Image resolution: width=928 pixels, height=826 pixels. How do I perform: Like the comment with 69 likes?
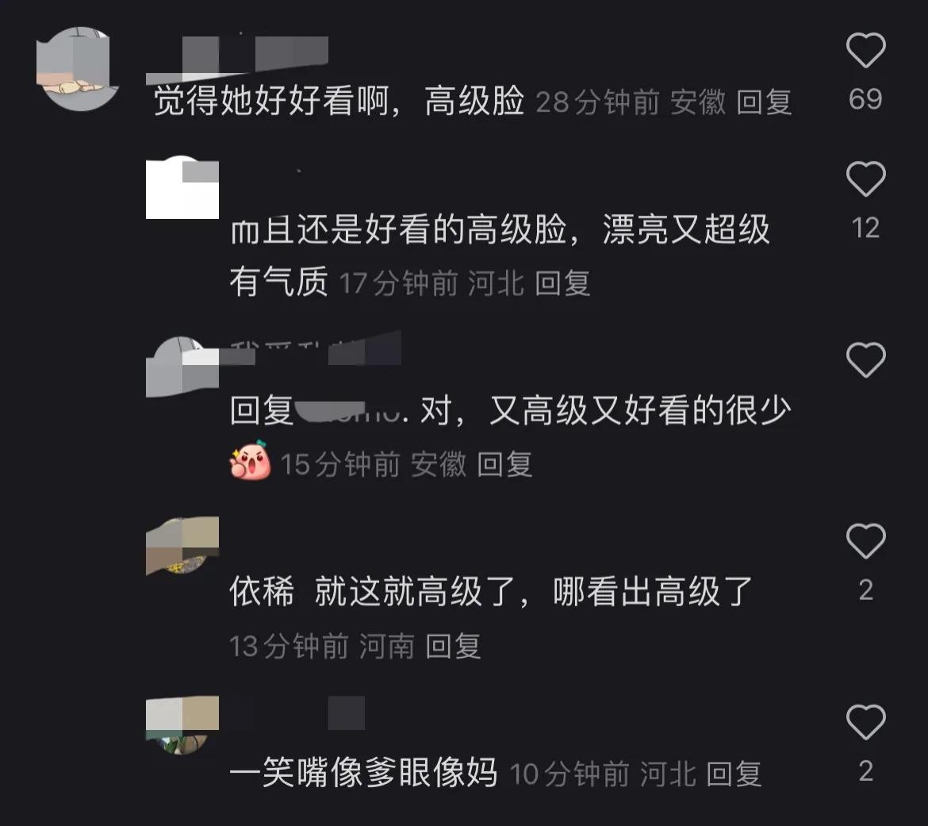click(865, 50)
